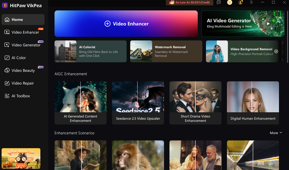289x170 pixels.
Task: Click the window layout icon in title bar
Action: tap(218, 2)
